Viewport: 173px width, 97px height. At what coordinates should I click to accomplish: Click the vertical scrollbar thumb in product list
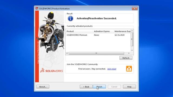[x=132, y=39]
